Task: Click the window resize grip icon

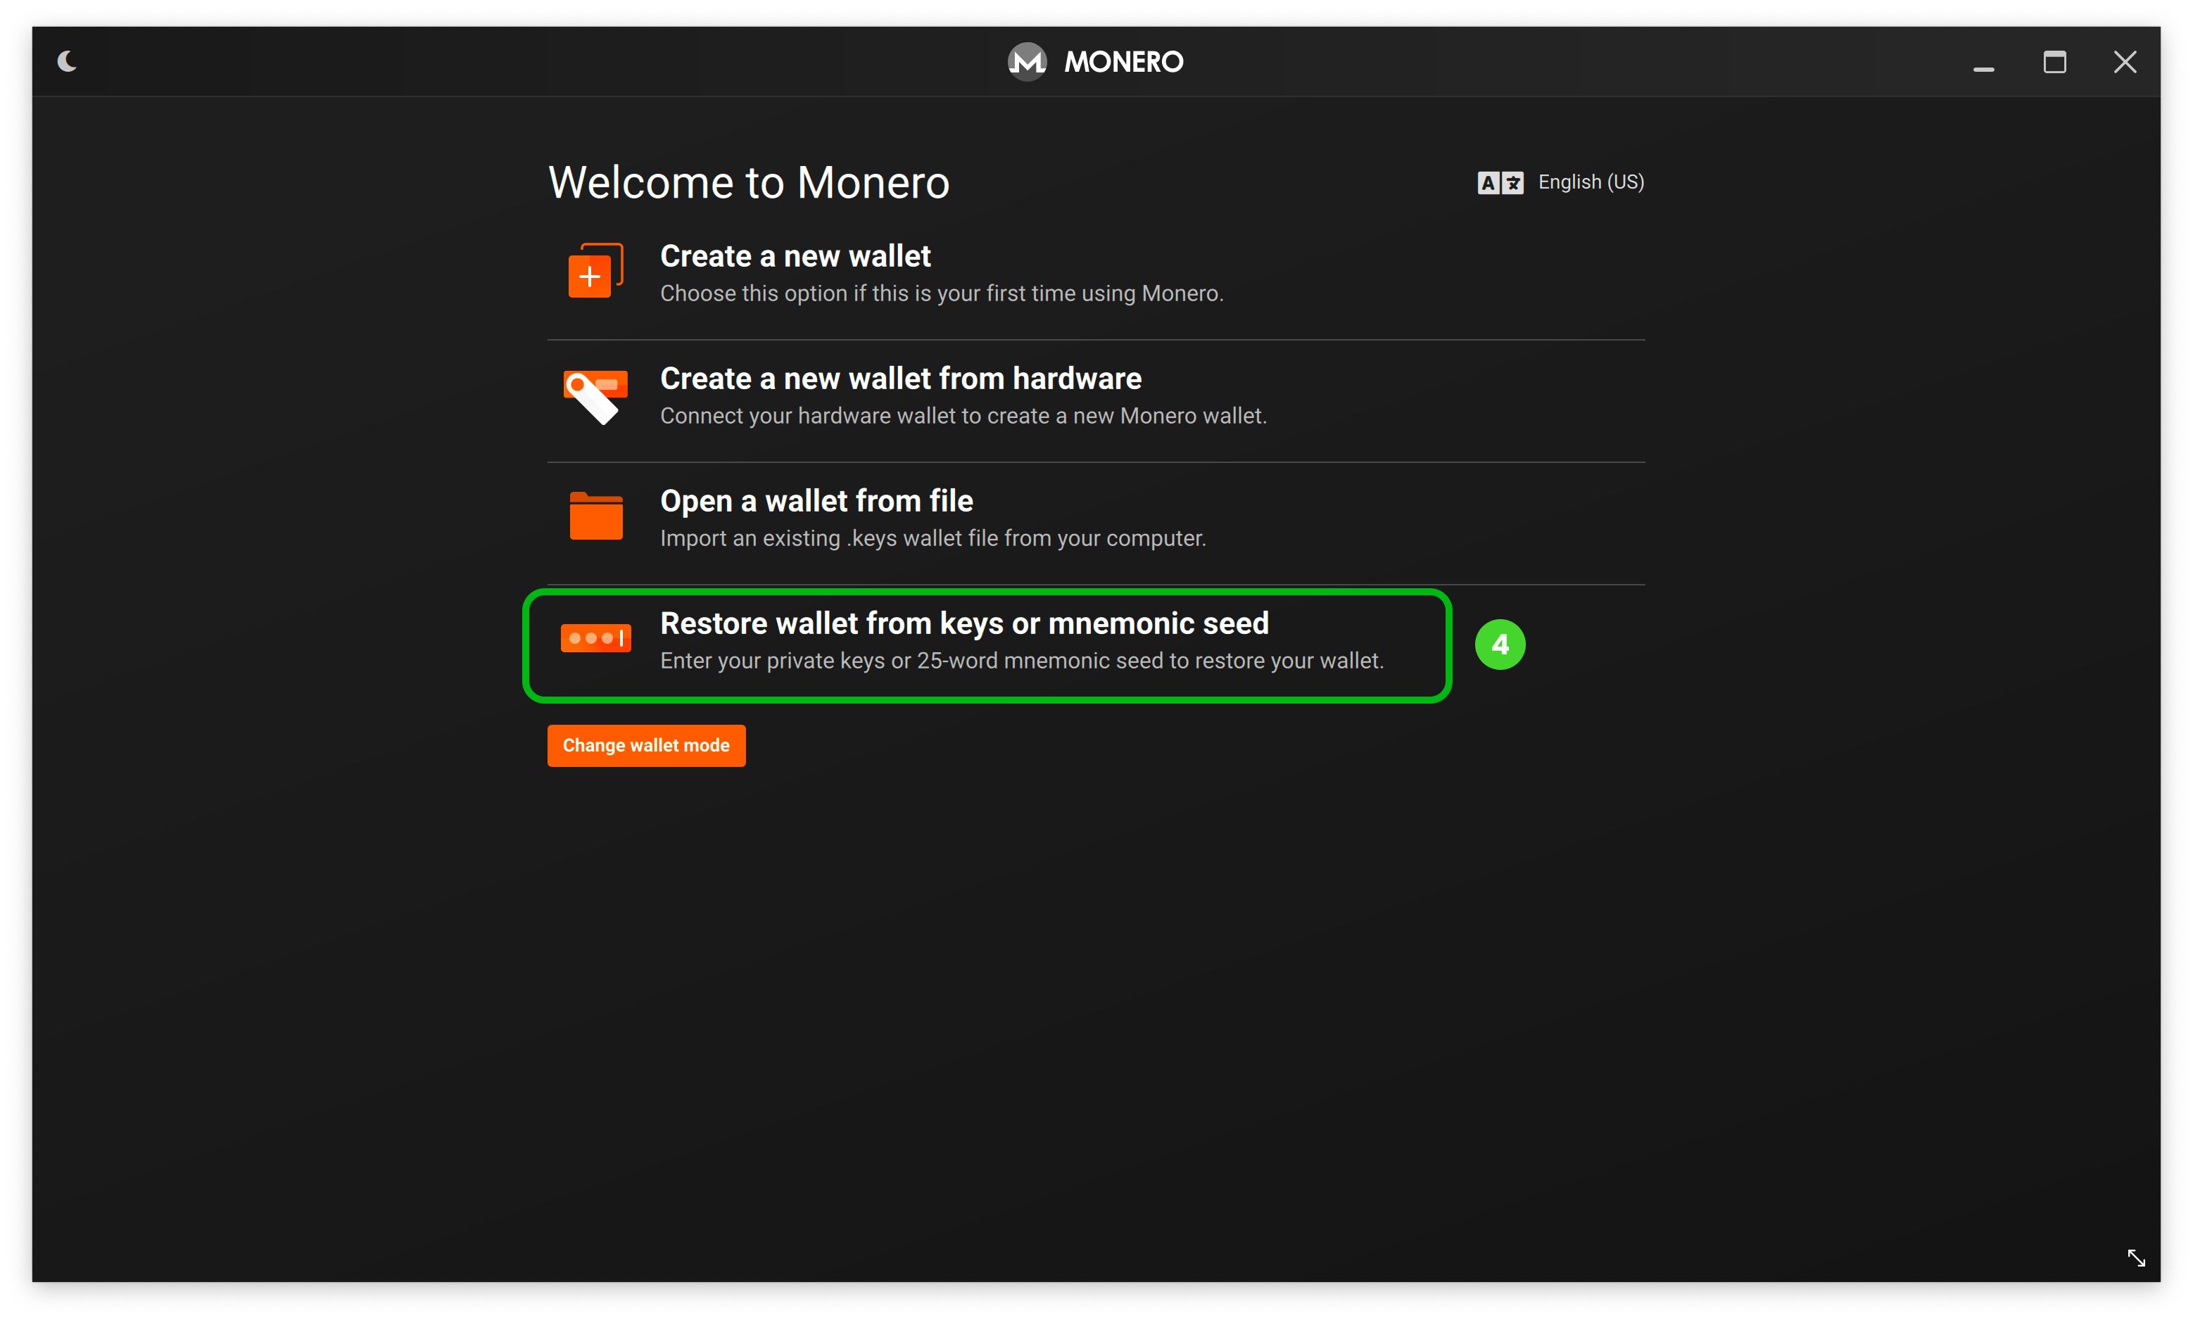Action: pyautogui.click(x=2135, y=1258)
